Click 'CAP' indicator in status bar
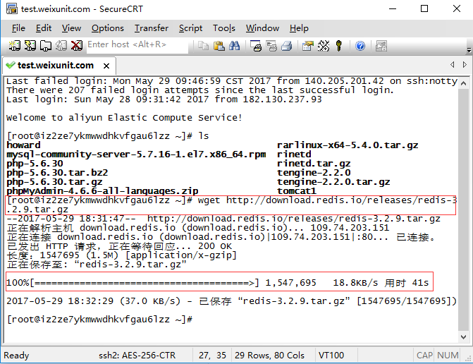Image resolution: width=473 pixels, height=364 pixels. (424, 356)
